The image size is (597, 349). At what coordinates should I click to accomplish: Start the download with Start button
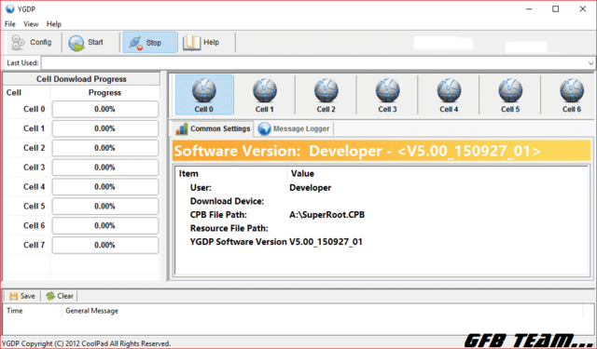87,42
